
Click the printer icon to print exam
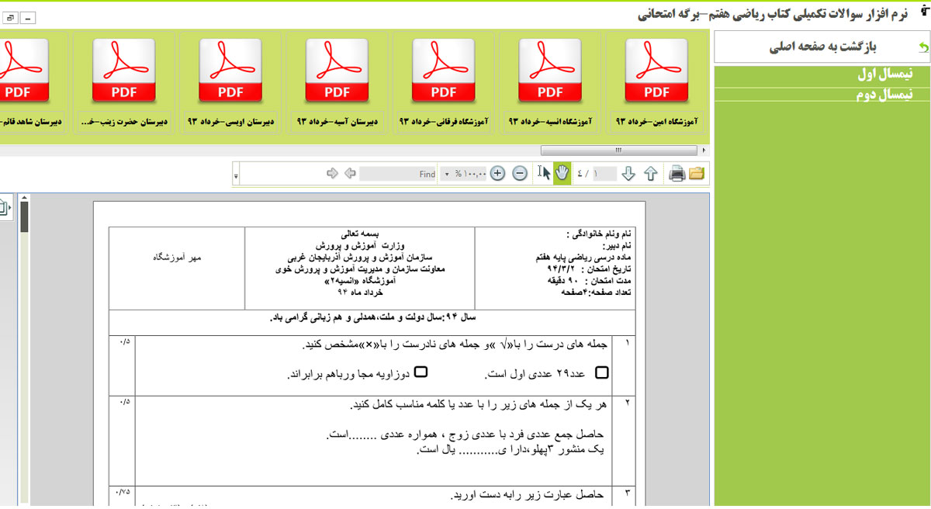click(x=677, y=174)
